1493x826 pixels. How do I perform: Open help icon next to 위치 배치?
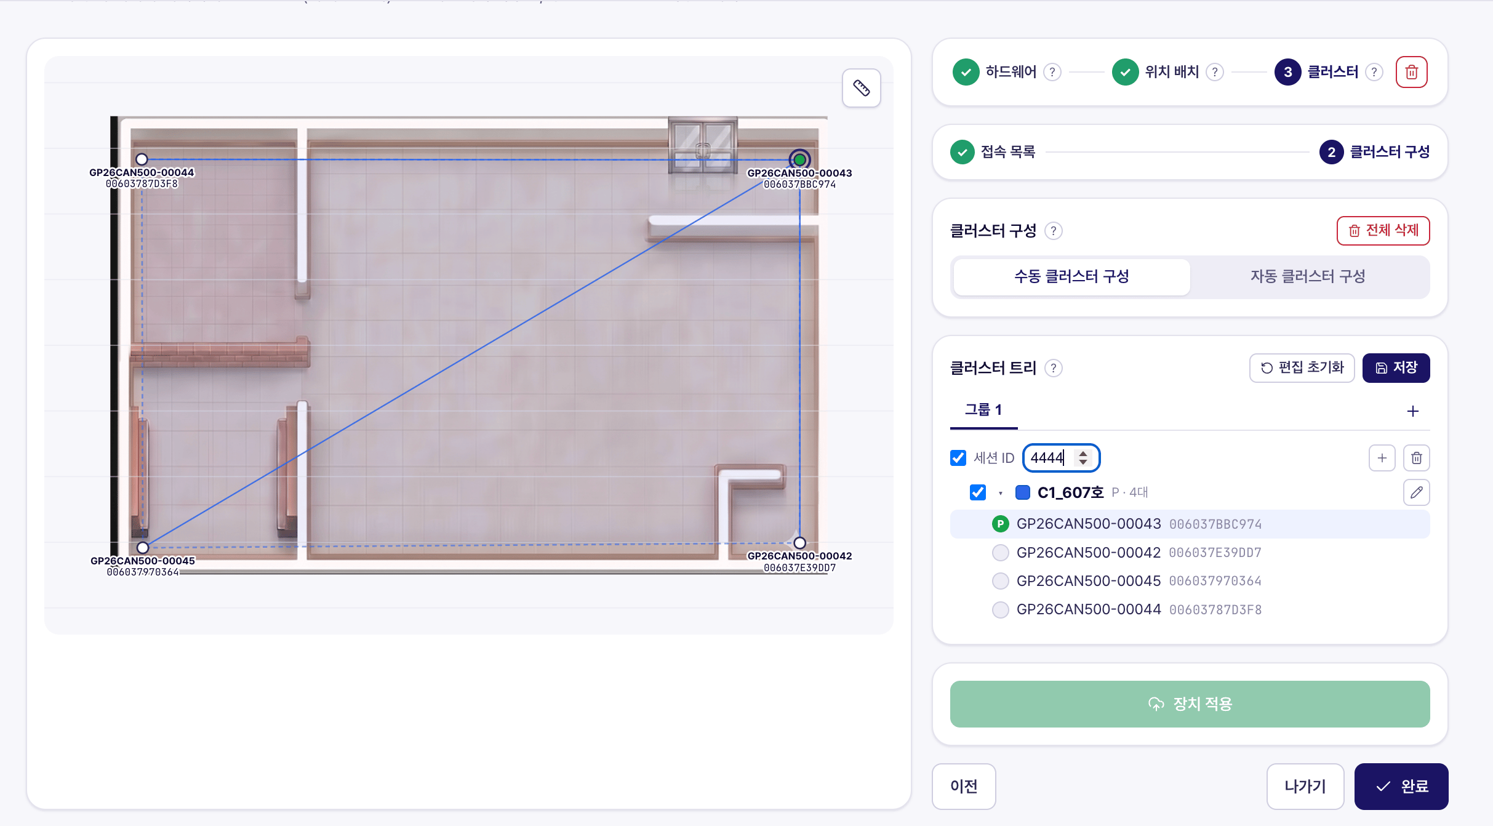click(1214, 72)
